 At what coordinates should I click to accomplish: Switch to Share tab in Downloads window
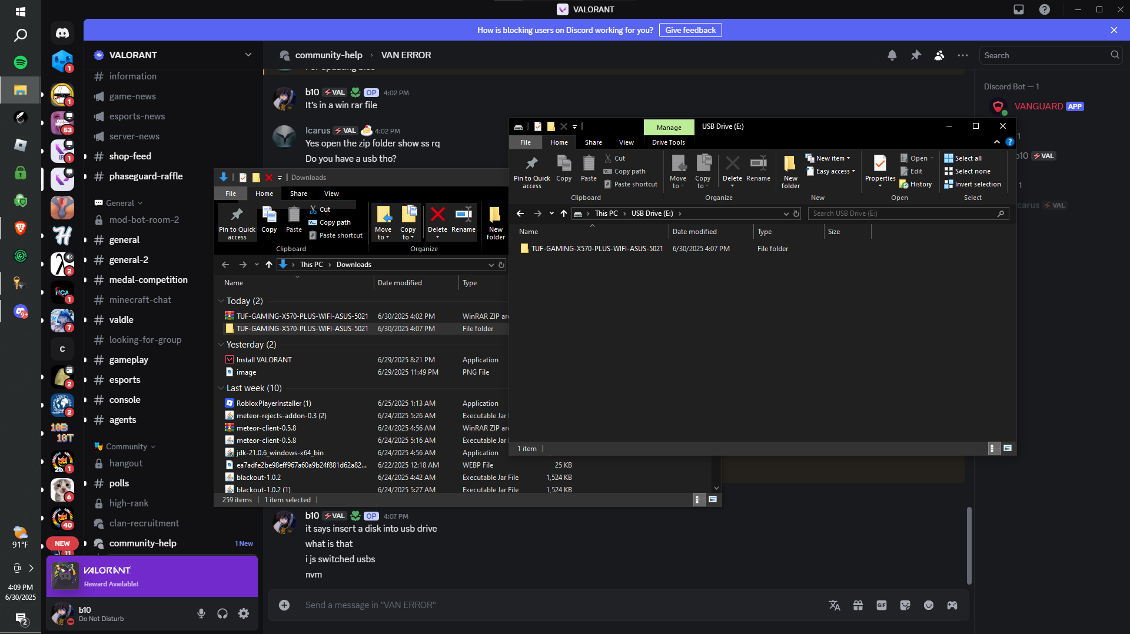pyautogui.click(x=298, y=193)
